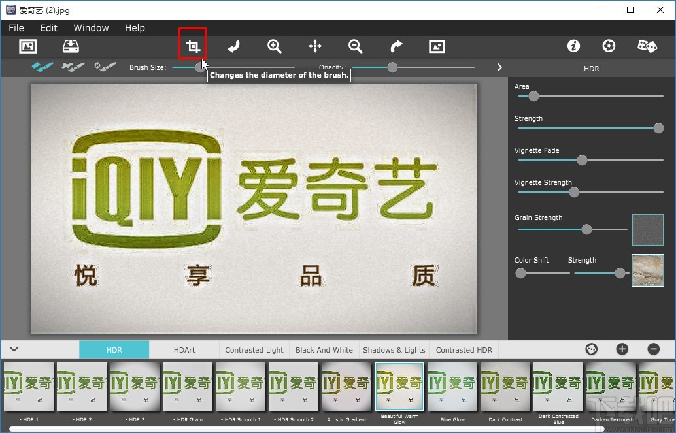Adjust the Vignette Fade slider

tap(590, 160)
